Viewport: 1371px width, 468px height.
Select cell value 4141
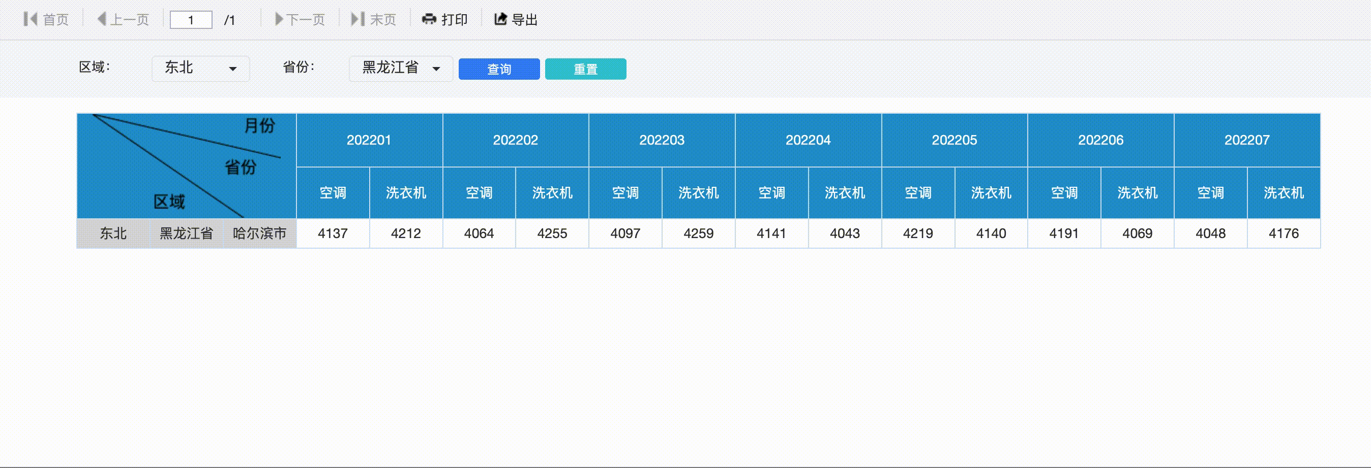(x=772, y=233)
